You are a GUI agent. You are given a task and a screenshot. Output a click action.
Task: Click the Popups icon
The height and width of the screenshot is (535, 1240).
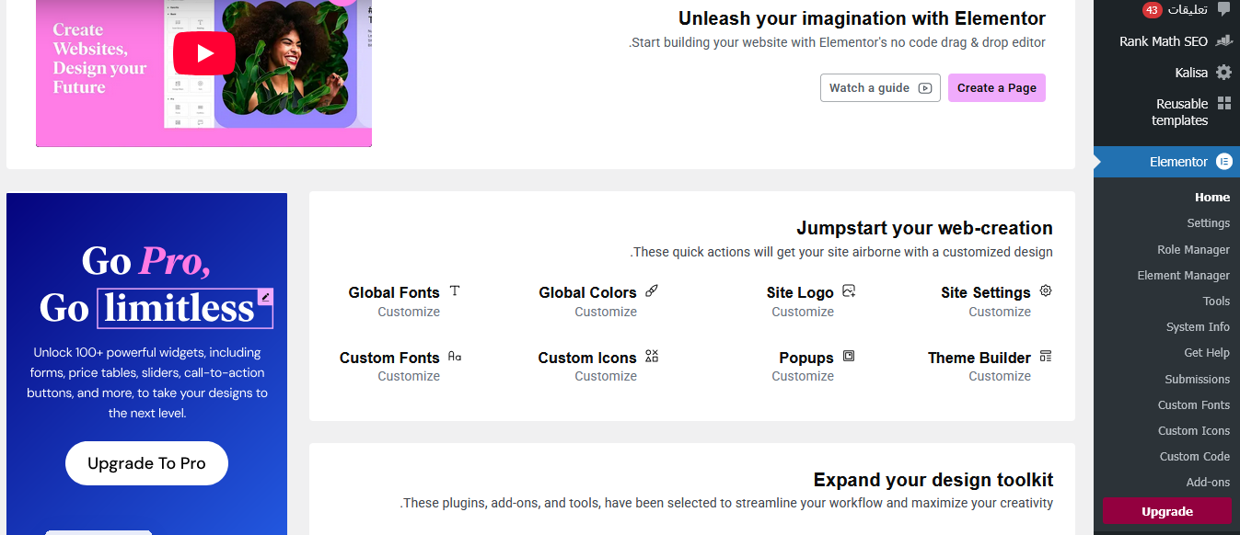849,356
